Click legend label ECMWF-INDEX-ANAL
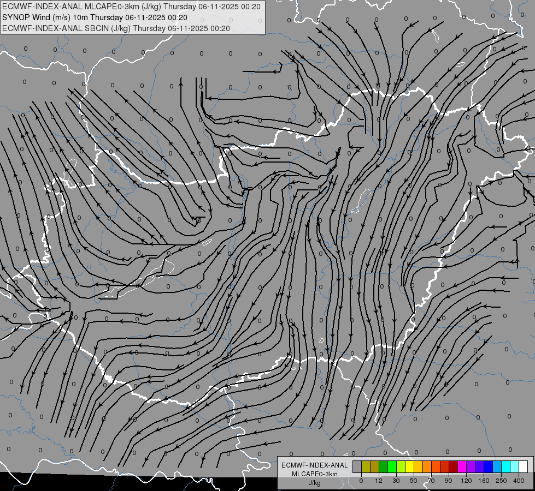Image resolution: width=535 pixels, height=491 pixels. (315, 465)
